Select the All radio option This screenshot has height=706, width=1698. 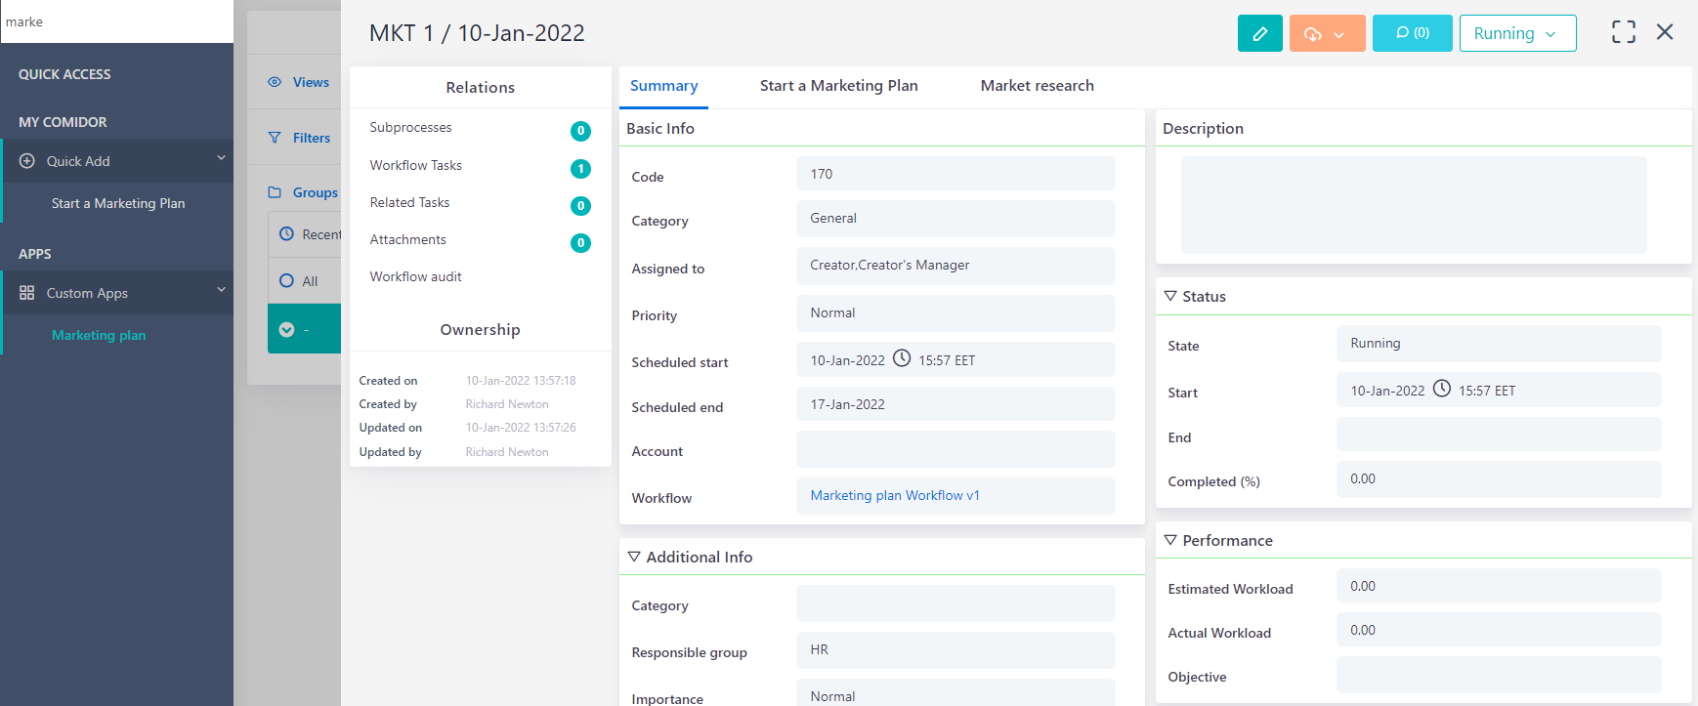286,281
